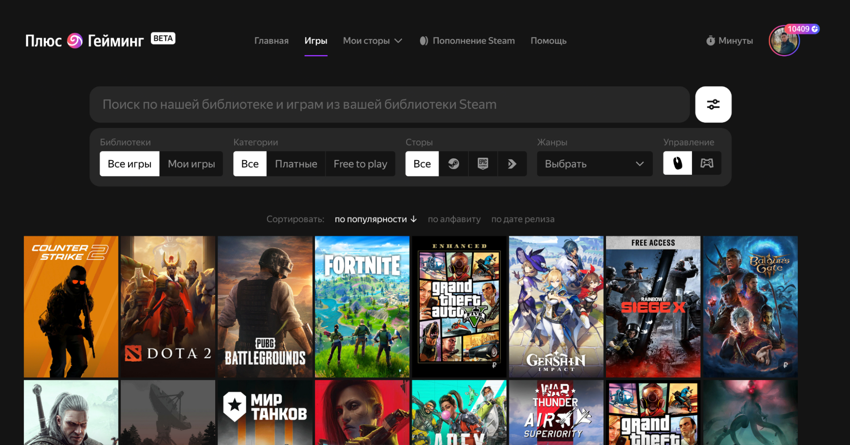The width and height of the screenshot is (850, 445).
Task: Open the Игры tab
Action: (316, 41)
